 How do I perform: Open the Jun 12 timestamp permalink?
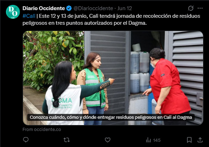[x=125, y=8]
